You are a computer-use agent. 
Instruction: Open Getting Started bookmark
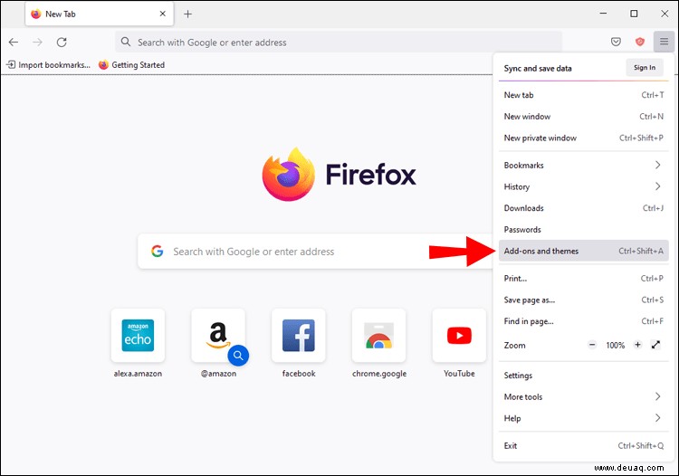[131, 65]
